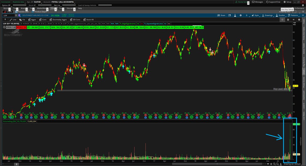Click scroll-left arrow of chart scrollbar
Screen dimensions: 306x166
point(263,164)
